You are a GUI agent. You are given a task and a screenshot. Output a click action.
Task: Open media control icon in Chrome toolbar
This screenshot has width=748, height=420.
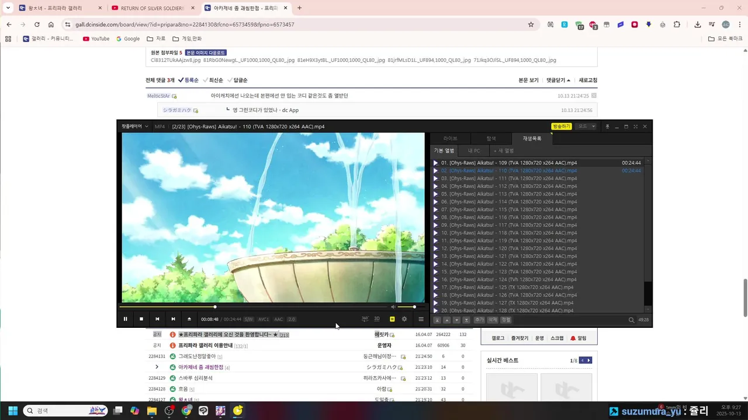coord(712,24)
